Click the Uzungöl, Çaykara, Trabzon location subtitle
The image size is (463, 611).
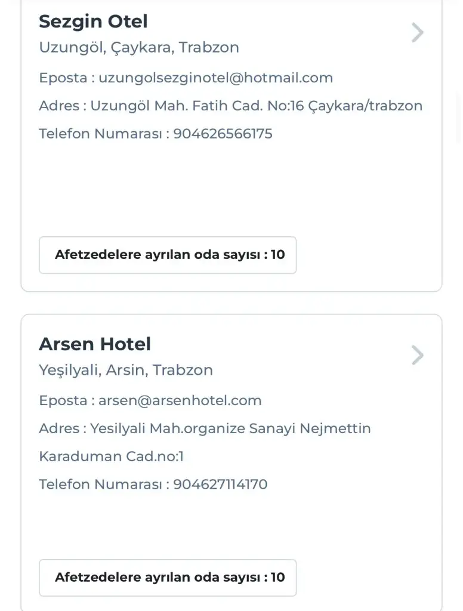click(x=139, y=48)
